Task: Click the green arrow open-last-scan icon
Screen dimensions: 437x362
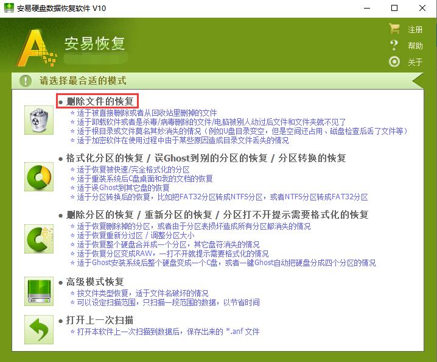Action: click(39, 330)
